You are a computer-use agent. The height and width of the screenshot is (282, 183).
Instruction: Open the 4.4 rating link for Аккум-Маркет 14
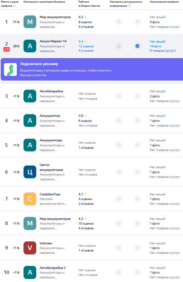[x=83, y=42]
